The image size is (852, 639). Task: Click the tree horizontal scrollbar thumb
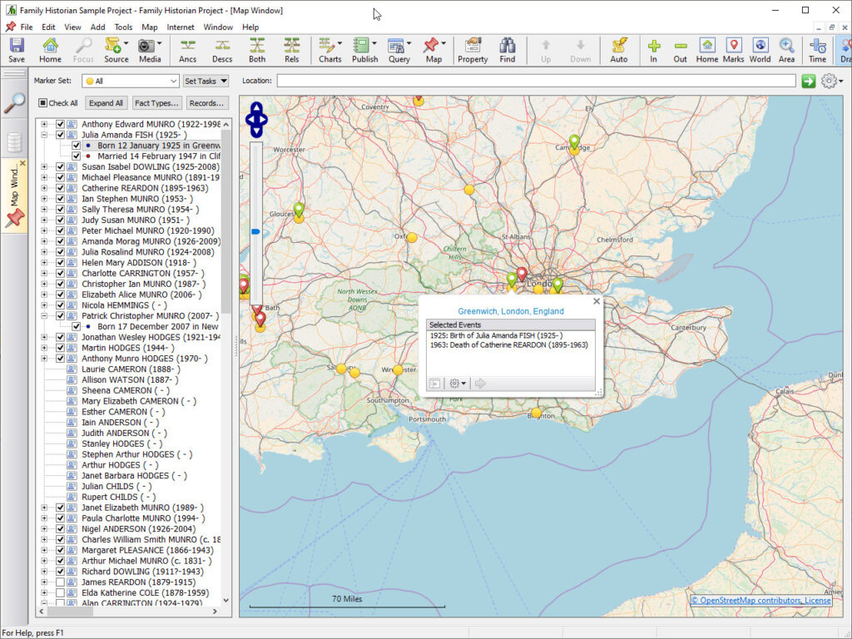click(x=71, y=612)
